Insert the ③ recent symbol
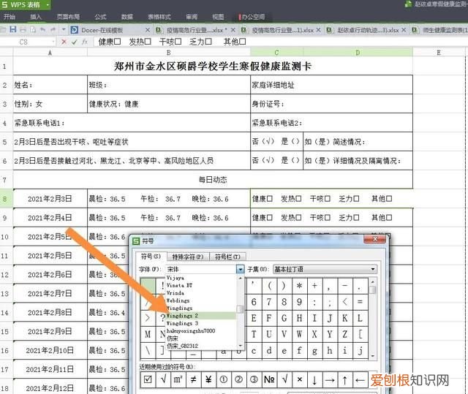This screenshot has height=394, width=468. click(x=254, y=379)
